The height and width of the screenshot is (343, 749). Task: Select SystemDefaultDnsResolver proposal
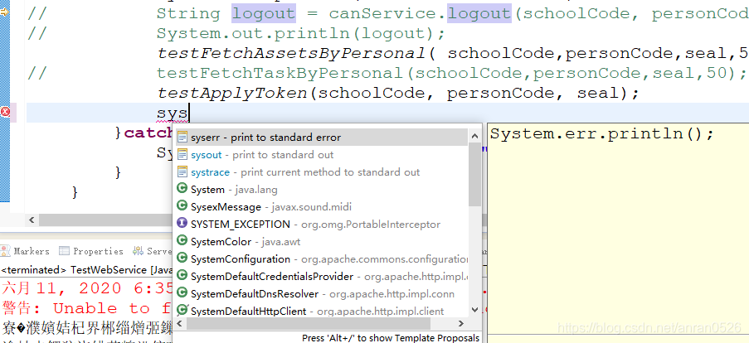(321, 294)
